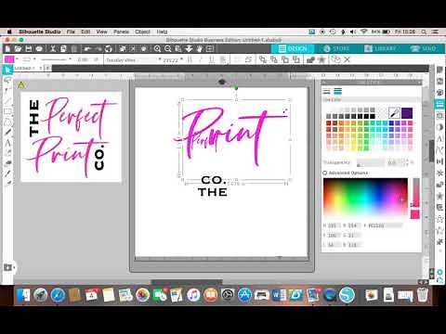Toggle the Advanced Options radio button
The width and height of the screenshot is (446, 334).
[325, 173]
